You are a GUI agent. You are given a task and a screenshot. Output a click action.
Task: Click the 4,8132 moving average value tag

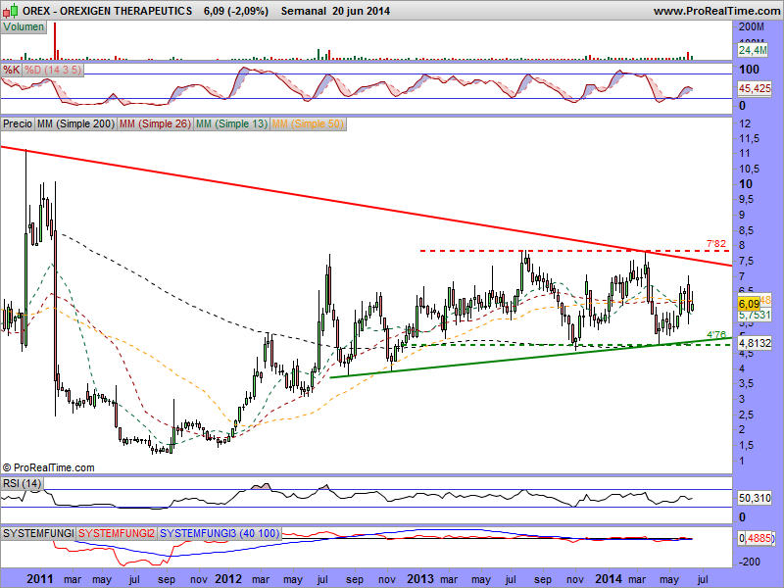[x=755, y=343]
